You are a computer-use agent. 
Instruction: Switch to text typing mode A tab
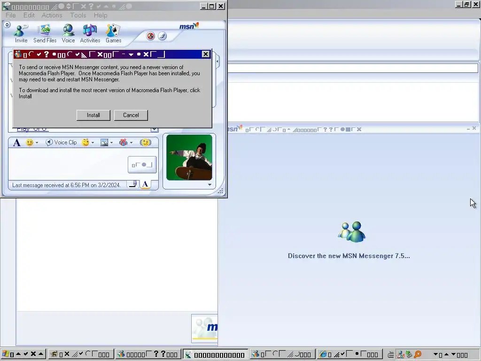pyautogui.click(x=146, y=184)
